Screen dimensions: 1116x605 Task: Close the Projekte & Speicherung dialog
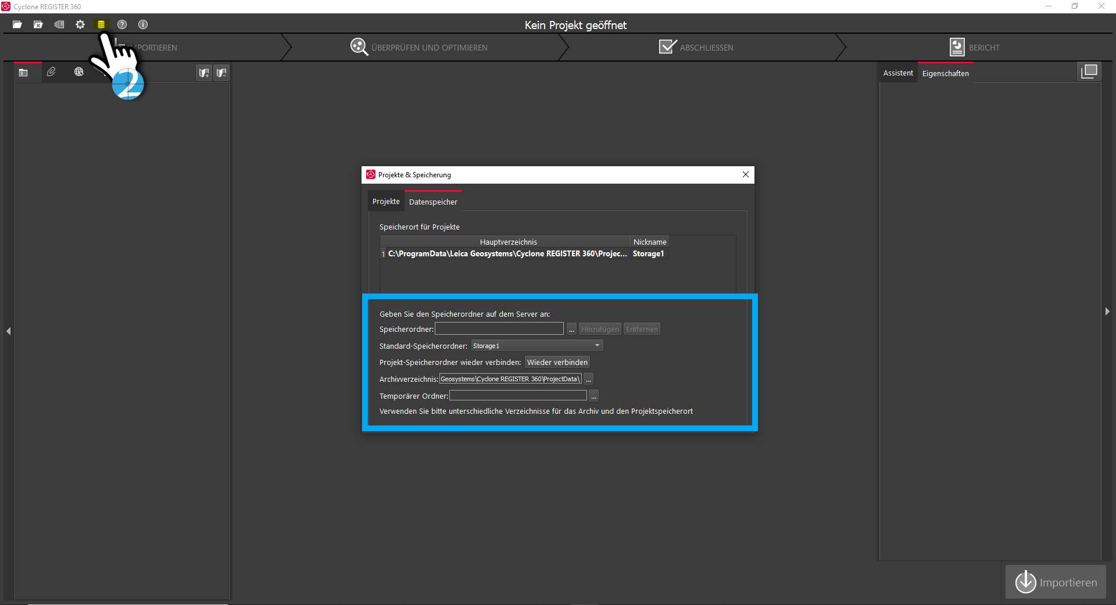[746, 175]
